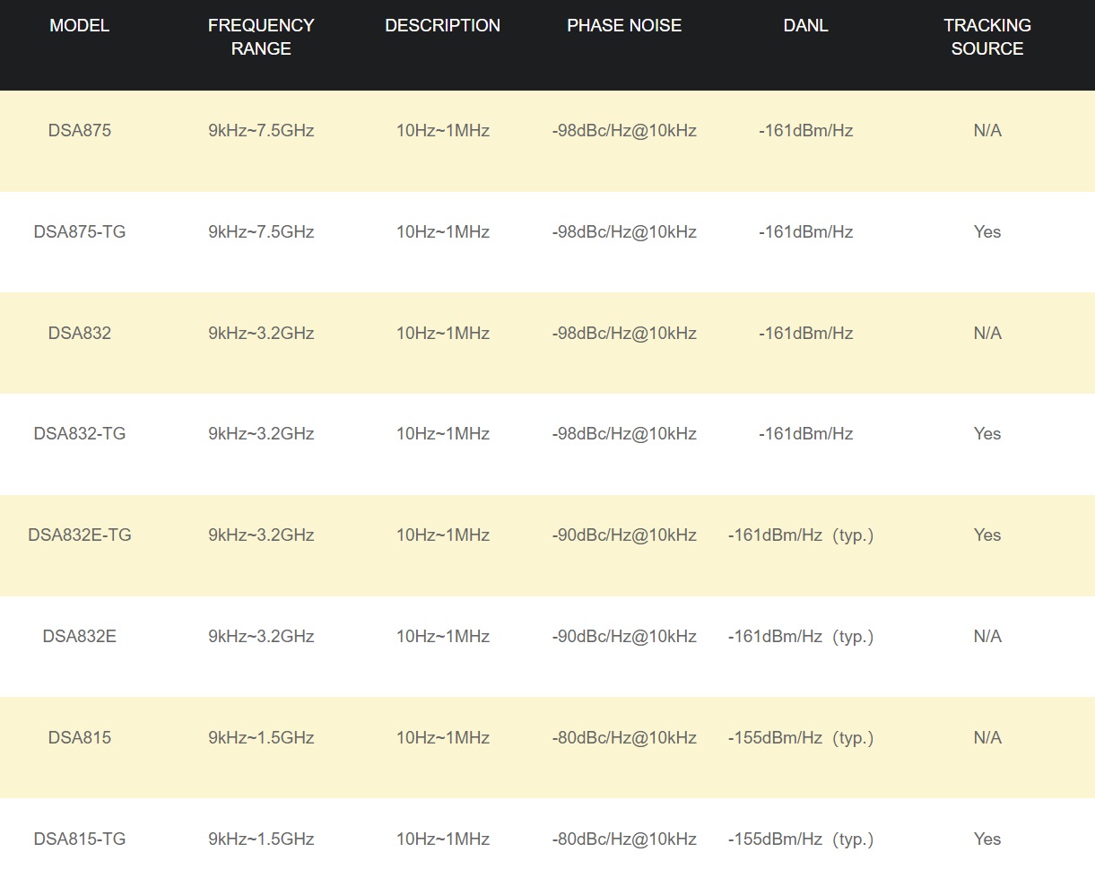
Task: Click the 10Hz~1MHz description in DSA832E-TG row
Action: [x=443, y=535]
